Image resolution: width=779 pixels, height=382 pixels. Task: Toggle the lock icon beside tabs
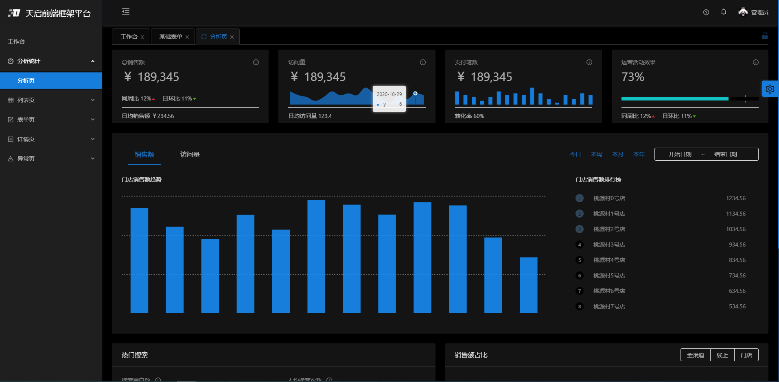765,36
